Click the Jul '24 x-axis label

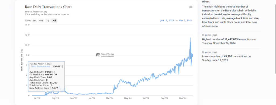tap(146, 98)
